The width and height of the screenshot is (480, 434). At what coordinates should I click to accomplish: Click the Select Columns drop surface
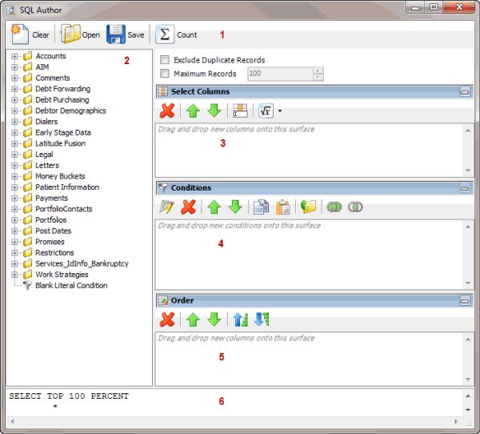pyautogui.click(x=310, y=150)
